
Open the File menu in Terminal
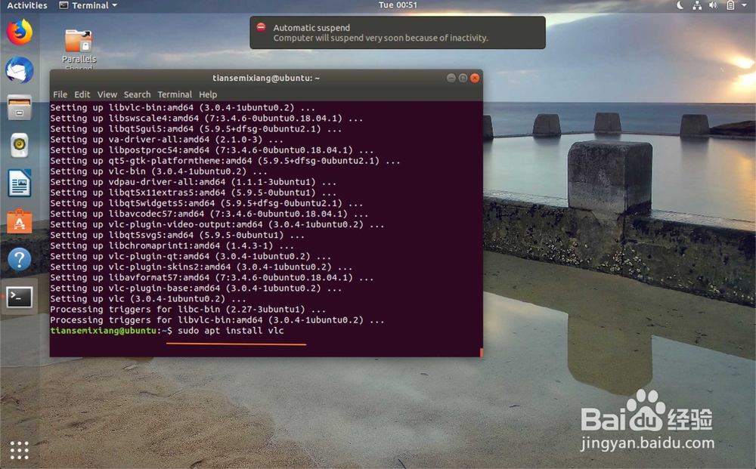[60, 94]
